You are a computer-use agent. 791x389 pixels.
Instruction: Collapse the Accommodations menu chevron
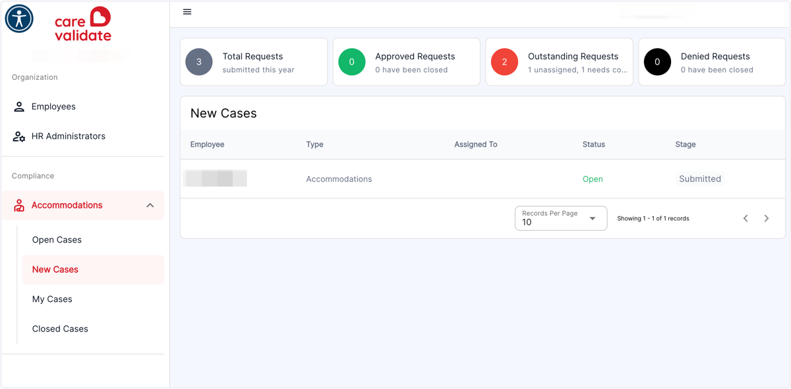point(150,206)
